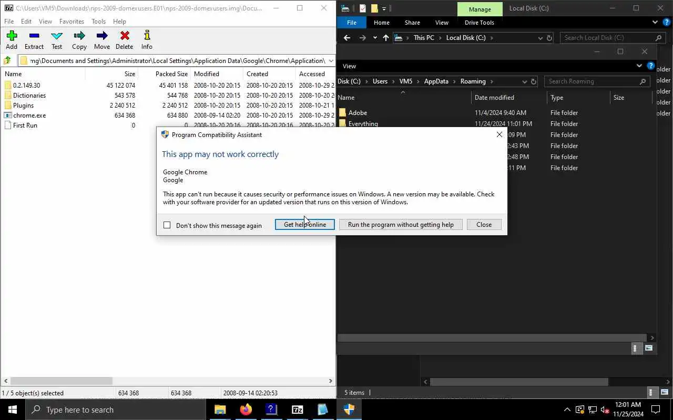673x420 pixels.
Task: Open the Help menu in 7-Zip
Action: pyautogui.click(x=119, y=22)
